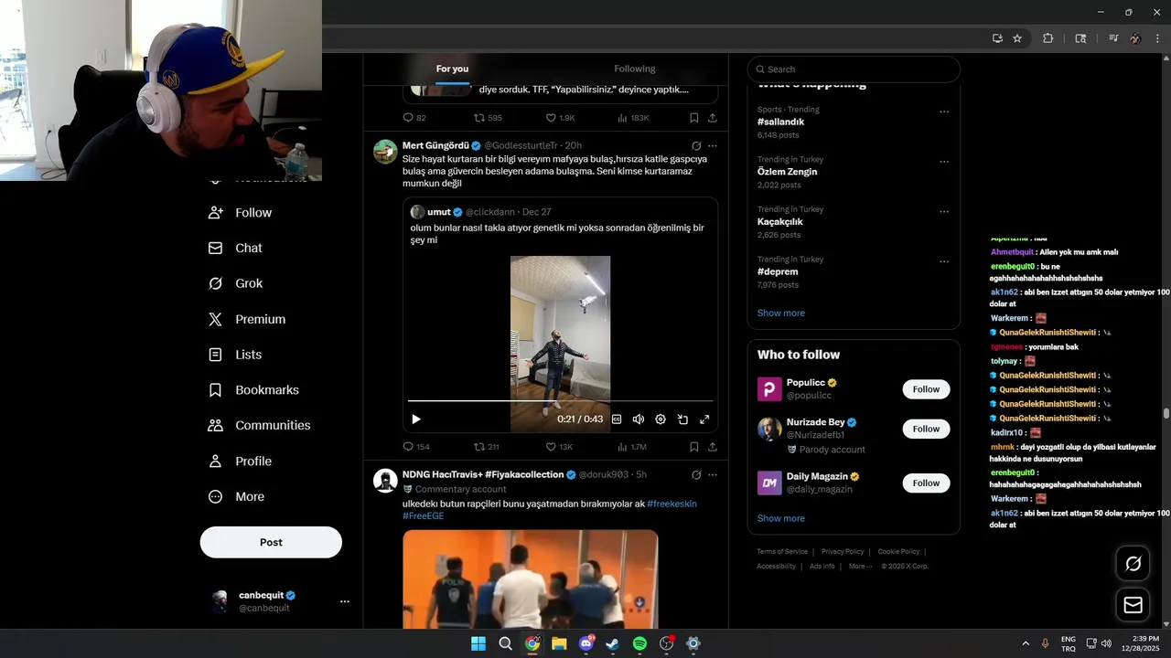Open Chat in the left sidebar
The width and height of the screenshot is (1171, 658).
tap(235, 248)
